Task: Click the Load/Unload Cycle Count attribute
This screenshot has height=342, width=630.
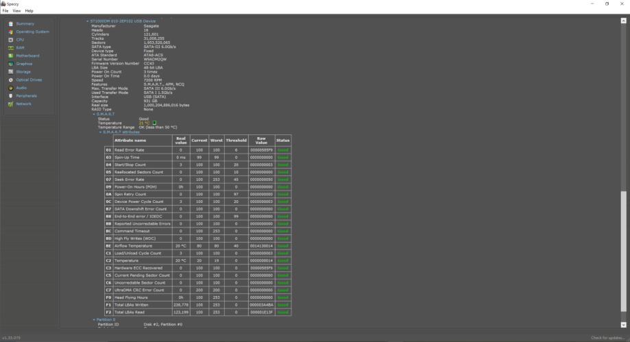Action: click(x=137, y=253)
